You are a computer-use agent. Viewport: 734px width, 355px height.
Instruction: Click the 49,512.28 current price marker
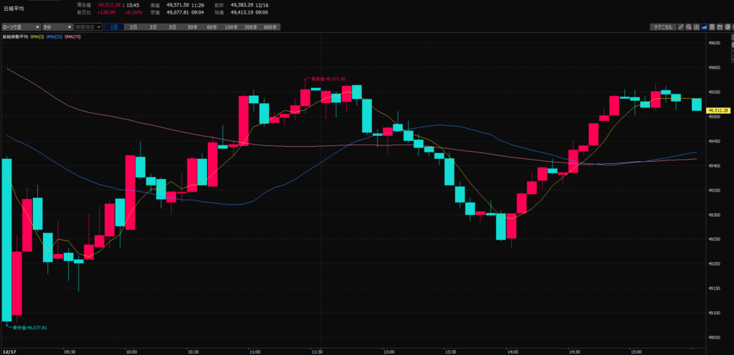(x=718, y=110)
